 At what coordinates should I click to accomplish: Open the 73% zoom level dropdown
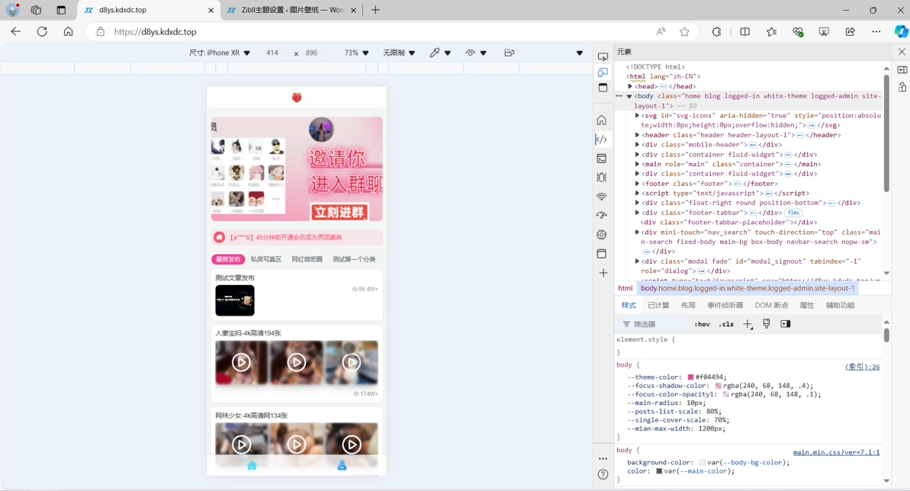[x=353, y=53]
